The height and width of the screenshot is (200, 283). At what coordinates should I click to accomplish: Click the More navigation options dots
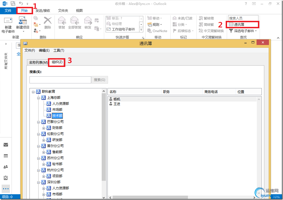point(6,189)
